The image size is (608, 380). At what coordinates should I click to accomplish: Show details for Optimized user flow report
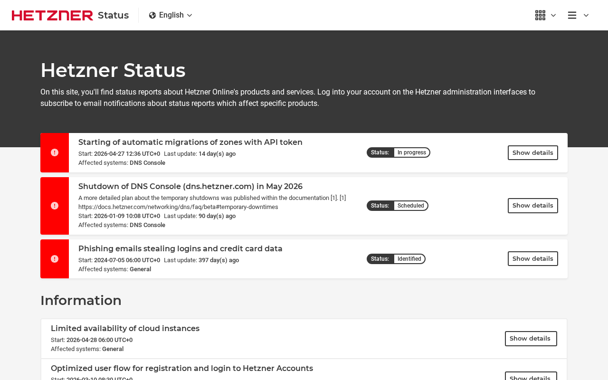click(x=531, y=376)
